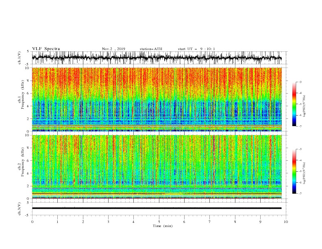Select the "Time (min)" axis title

[163, 226]
